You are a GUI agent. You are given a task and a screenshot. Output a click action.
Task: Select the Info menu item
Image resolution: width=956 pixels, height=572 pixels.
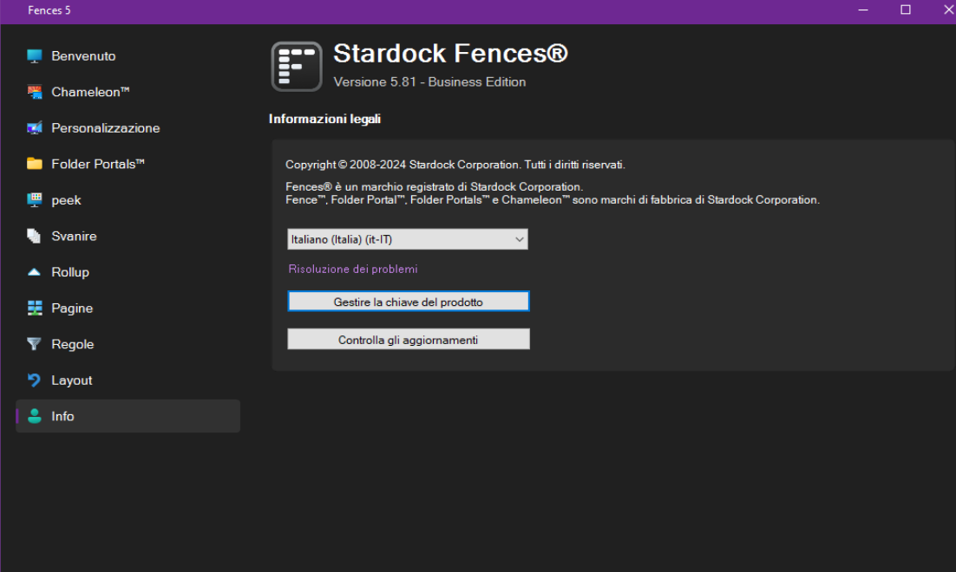128,416
